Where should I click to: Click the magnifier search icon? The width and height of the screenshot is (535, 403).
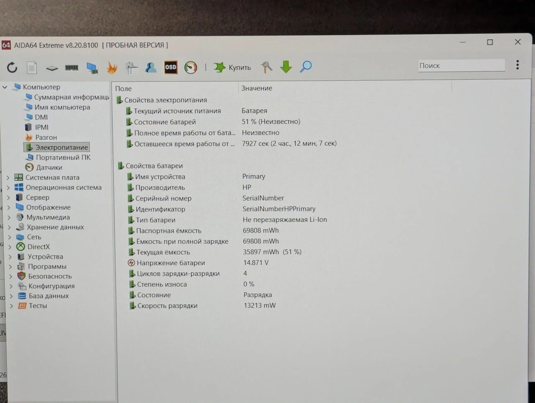tap(306, 66)
